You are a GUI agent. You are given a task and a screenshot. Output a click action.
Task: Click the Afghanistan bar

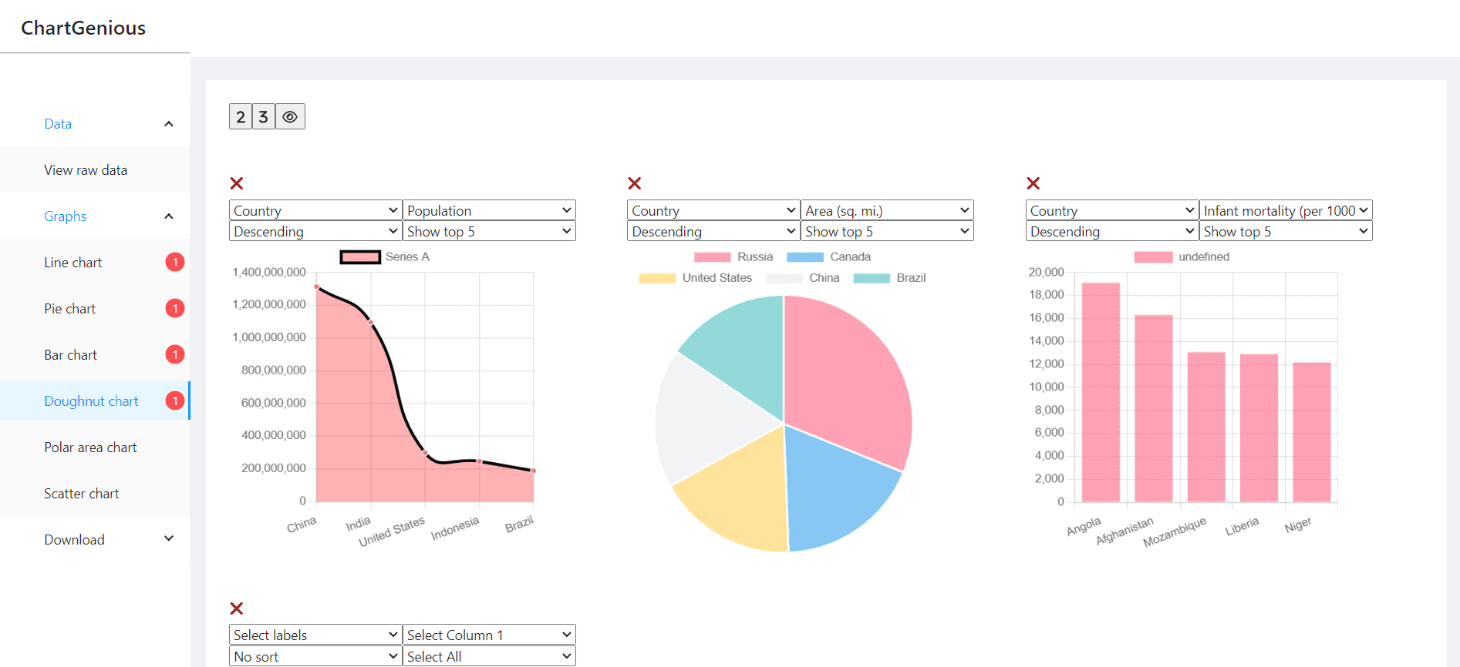click(x=1154, y=409)
